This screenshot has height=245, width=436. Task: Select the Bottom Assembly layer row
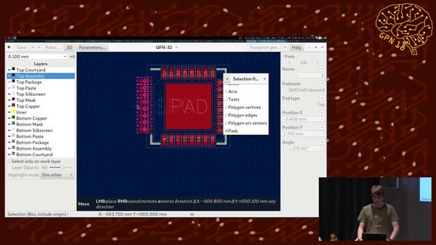click(41, 148)
